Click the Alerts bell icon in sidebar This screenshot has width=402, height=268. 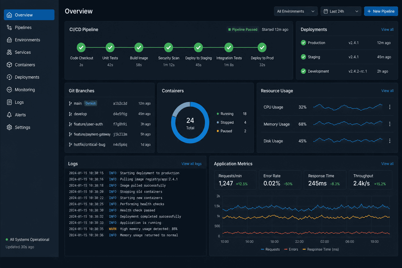click(9, 115)
